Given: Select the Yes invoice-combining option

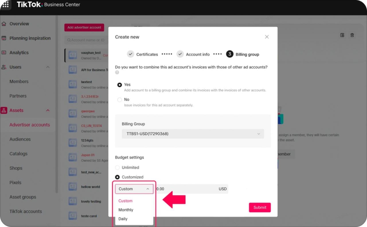Looking at the screenshot, I should click(x=120, y=84).
